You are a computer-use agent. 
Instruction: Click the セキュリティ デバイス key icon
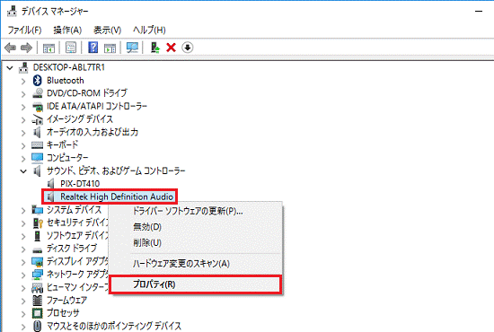(38, 223)
